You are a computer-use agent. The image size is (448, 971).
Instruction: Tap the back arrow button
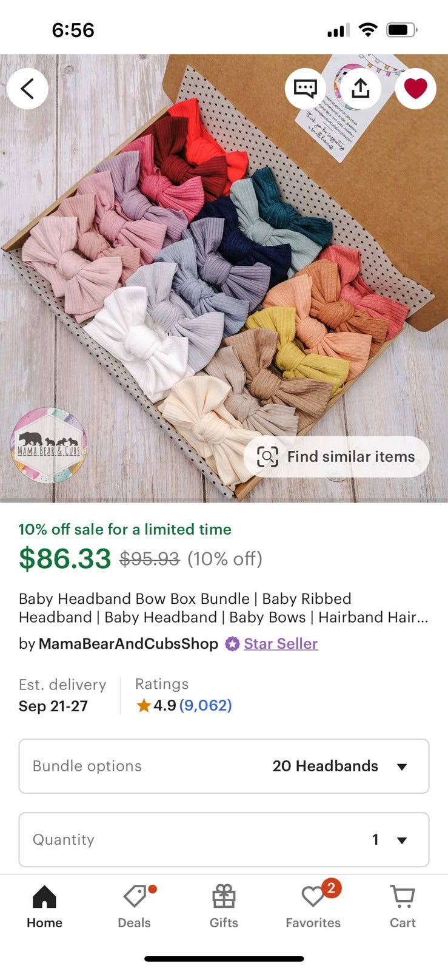28,89
